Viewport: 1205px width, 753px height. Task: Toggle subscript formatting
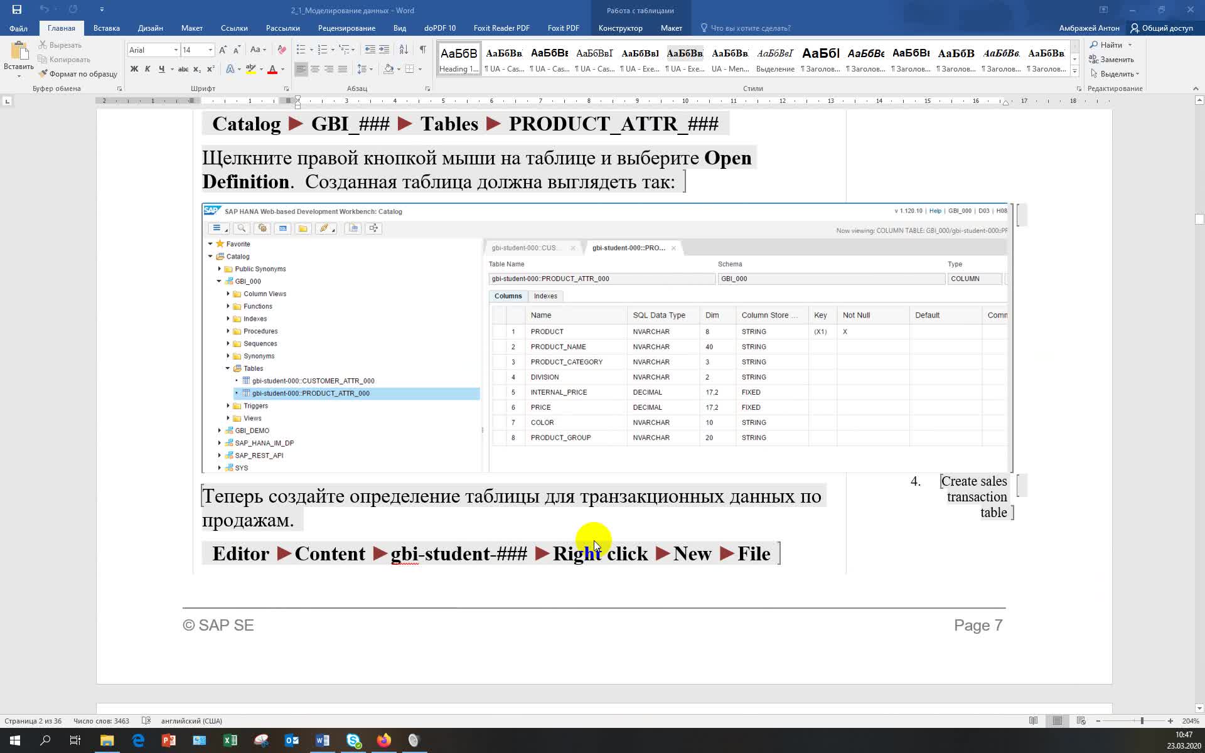coord(197,69)
